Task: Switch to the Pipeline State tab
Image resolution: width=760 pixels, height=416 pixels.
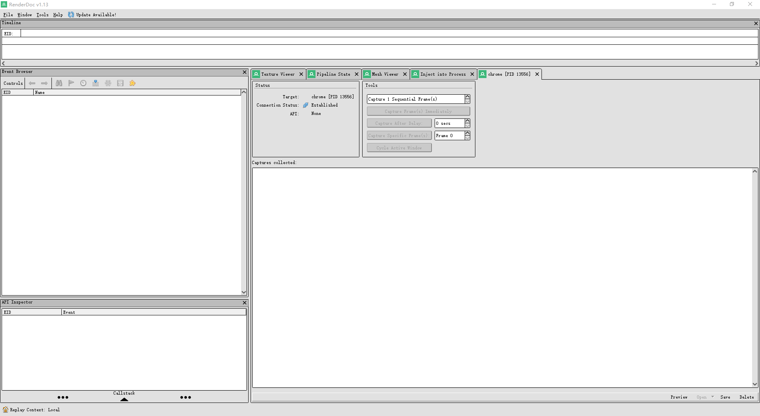Action: pos(333,74)
